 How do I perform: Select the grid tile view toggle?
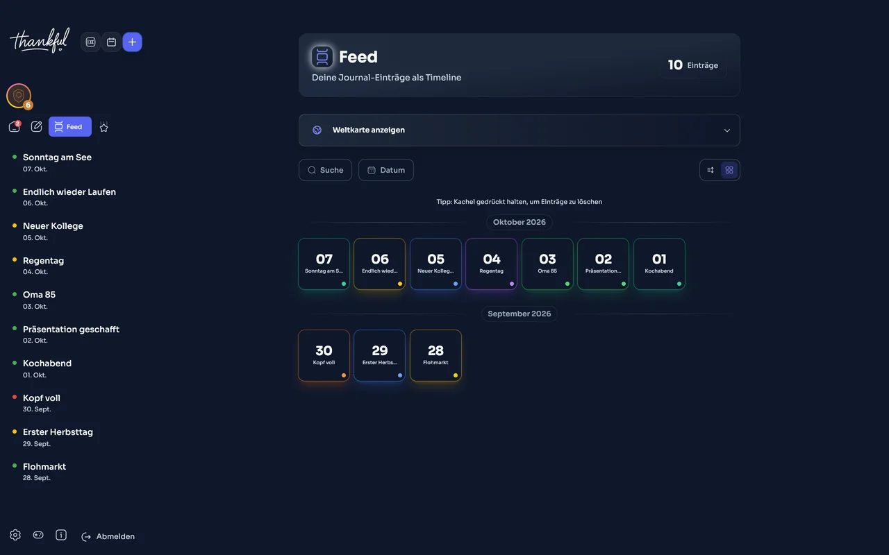(x=729, y=170)
